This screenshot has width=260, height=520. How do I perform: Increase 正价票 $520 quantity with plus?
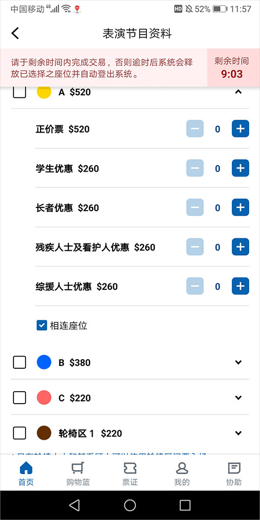tap(240, 129)
